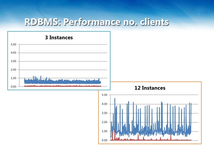Click the 1.00 axis label in 3 Instances chart

tap(14, 78)
